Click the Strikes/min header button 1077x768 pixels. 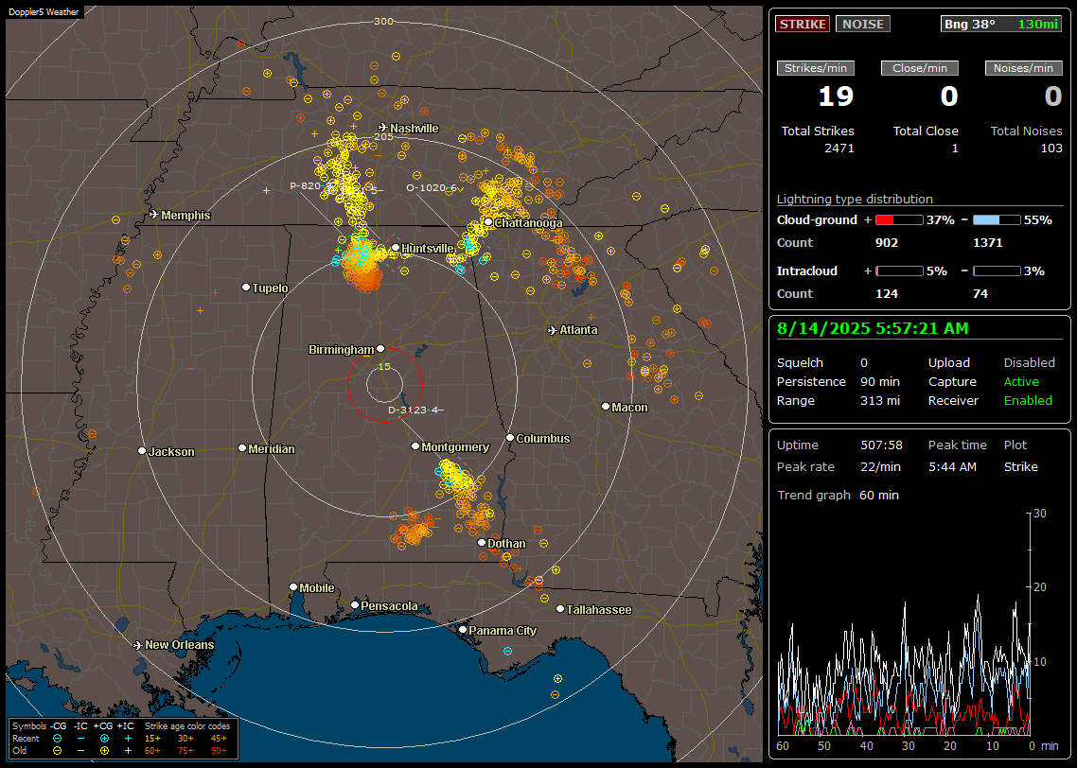(816, 68)
